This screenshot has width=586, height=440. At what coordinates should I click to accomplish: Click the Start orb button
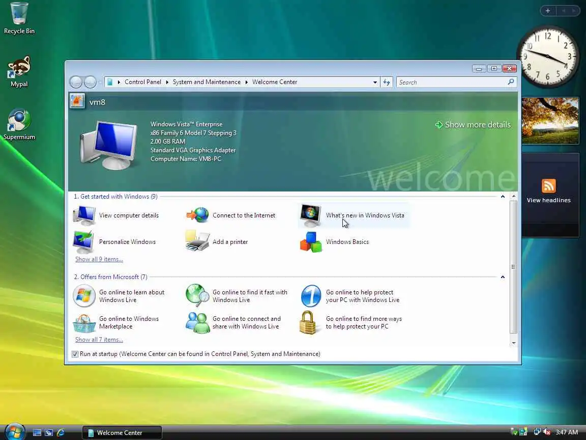(15, 432)
